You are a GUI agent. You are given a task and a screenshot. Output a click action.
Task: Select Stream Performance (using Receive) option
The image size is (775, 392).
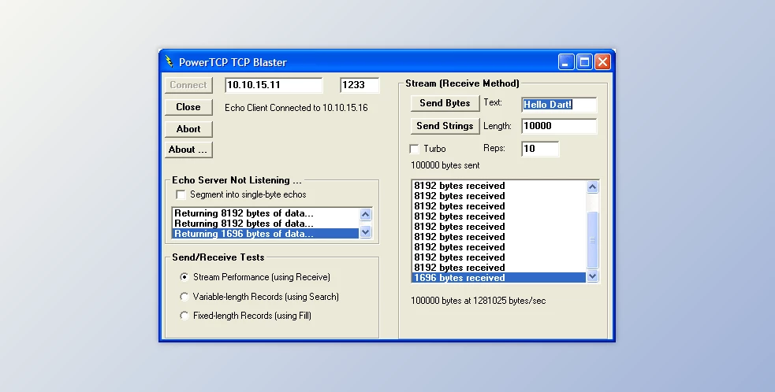coord(184,277)
